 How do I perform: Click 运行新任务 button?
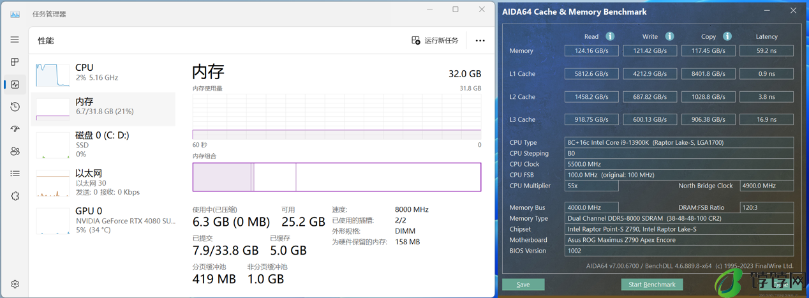435,40
